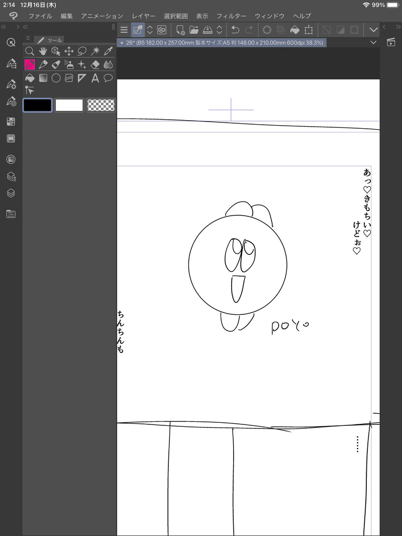
Task: Select the highlighted pink Pen tool
Action: 30,64
